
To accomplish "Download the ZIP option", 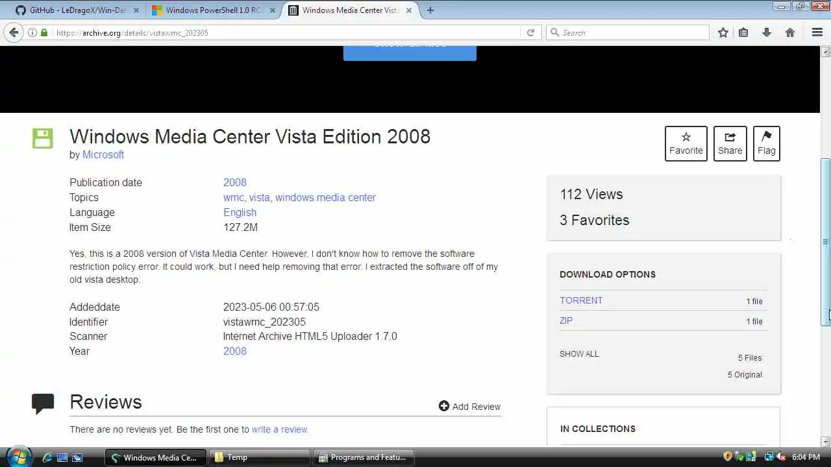I will 566,320.
